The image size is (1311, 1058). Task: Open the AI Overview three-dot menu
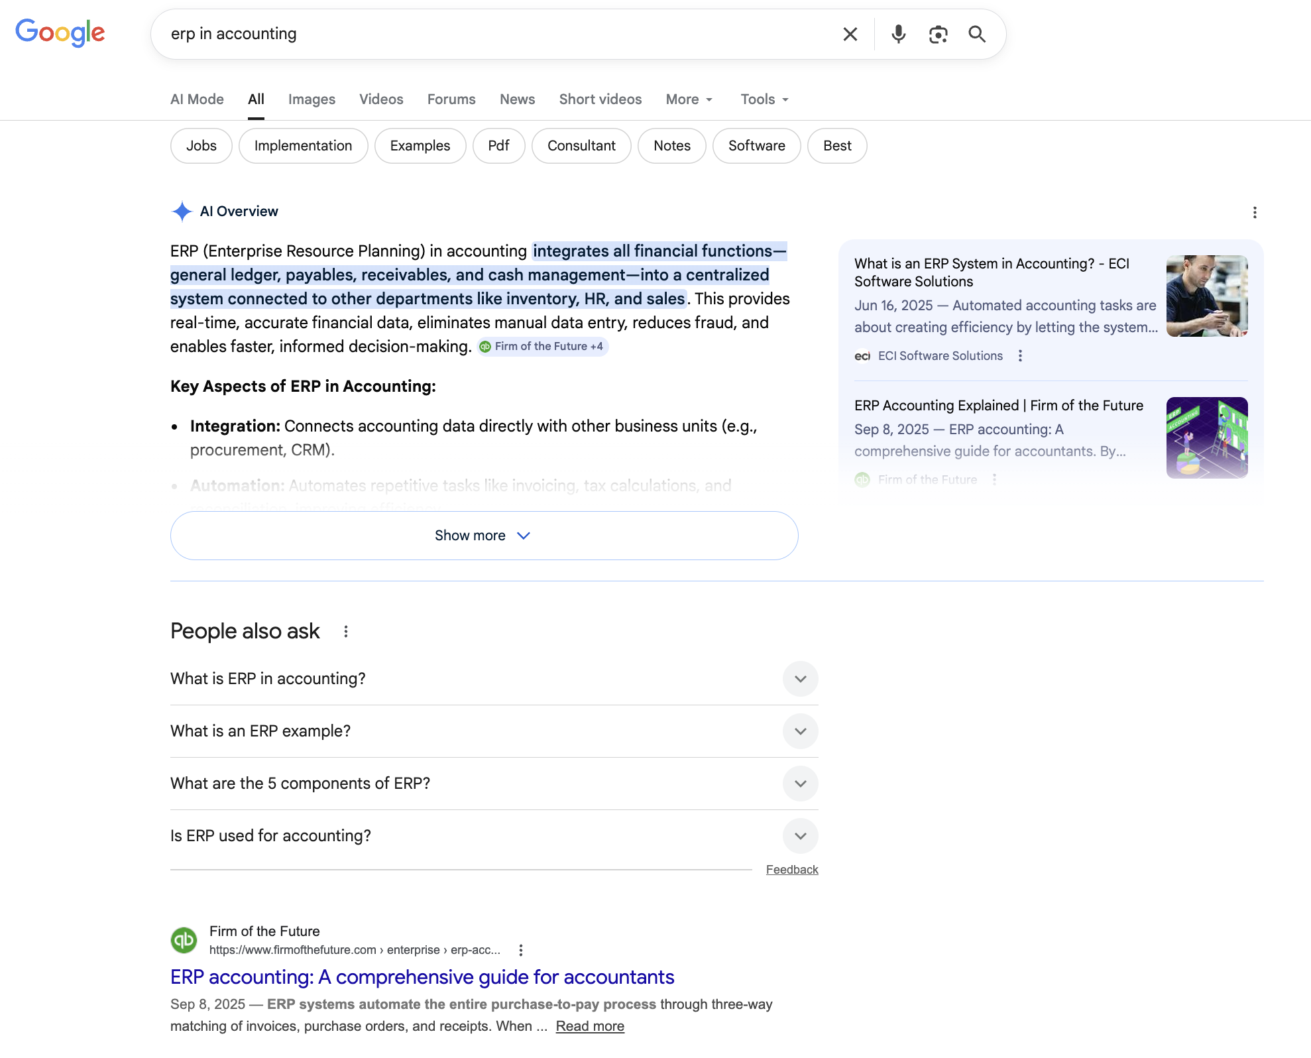tap(1255, 213)
